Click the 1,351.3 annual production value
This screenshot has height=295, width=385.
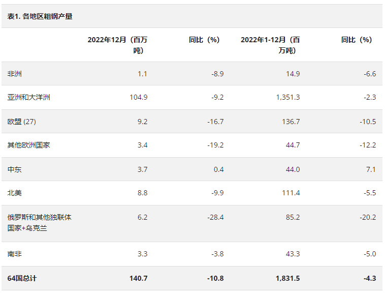click(287, 97)
